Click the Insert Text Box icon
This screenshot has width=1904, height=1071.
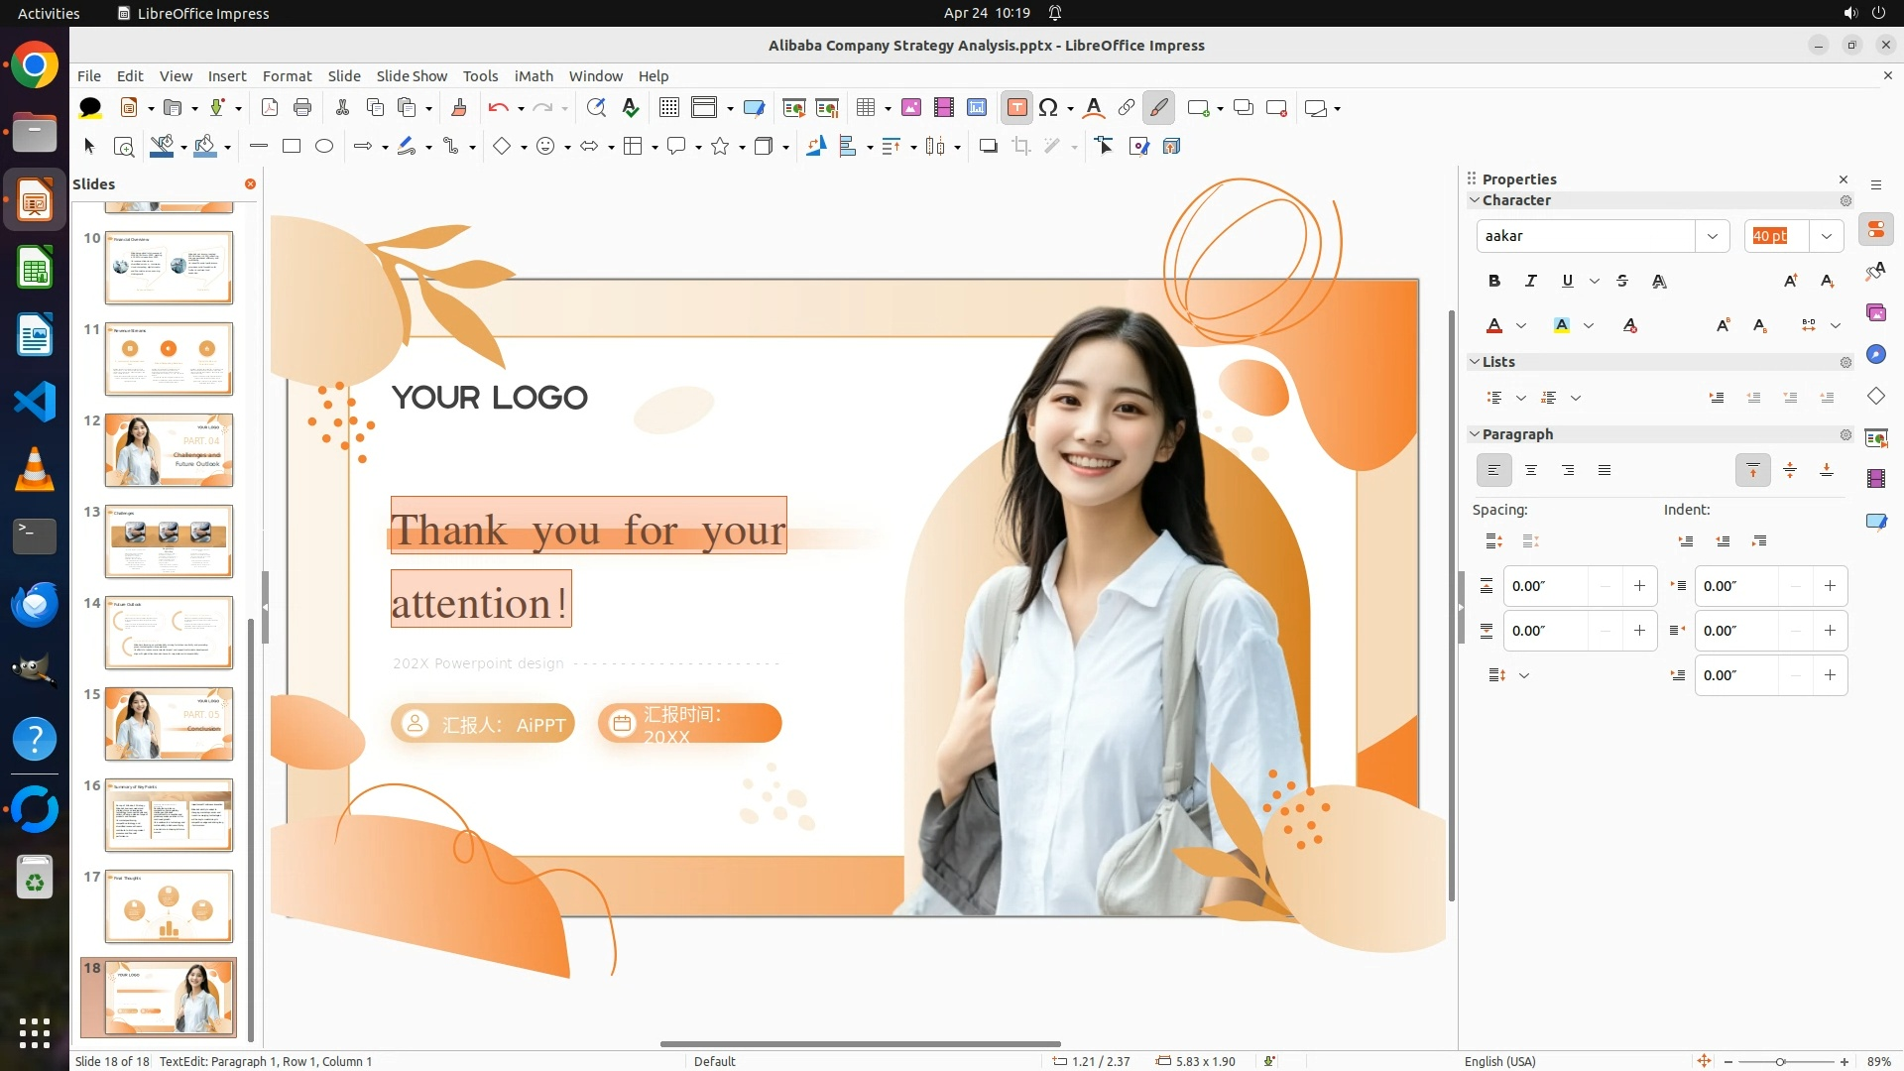click(1016, 108)
